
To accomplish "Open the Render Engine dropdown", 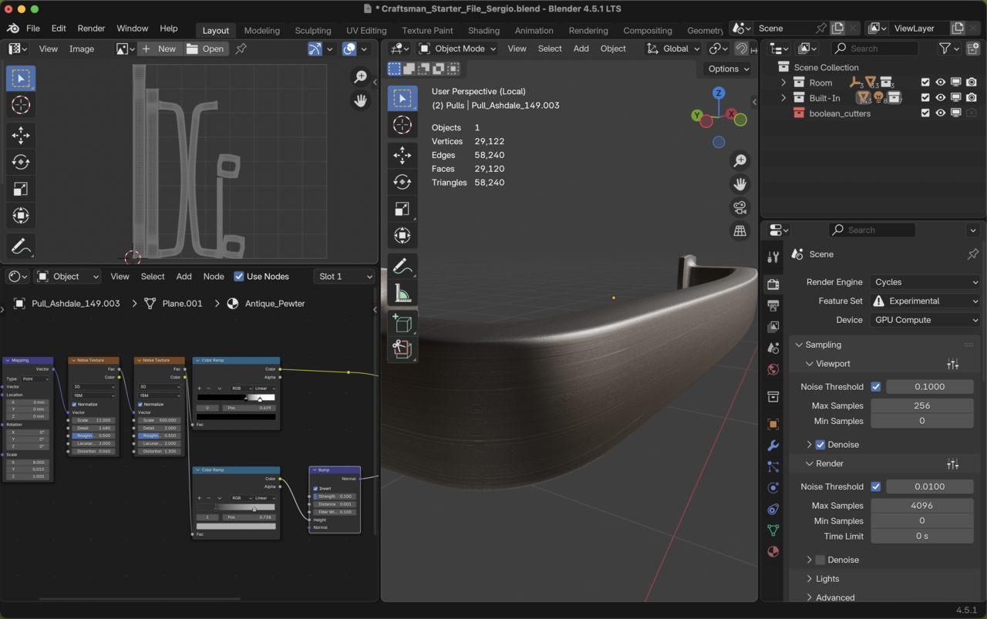I will click(925, 282).
